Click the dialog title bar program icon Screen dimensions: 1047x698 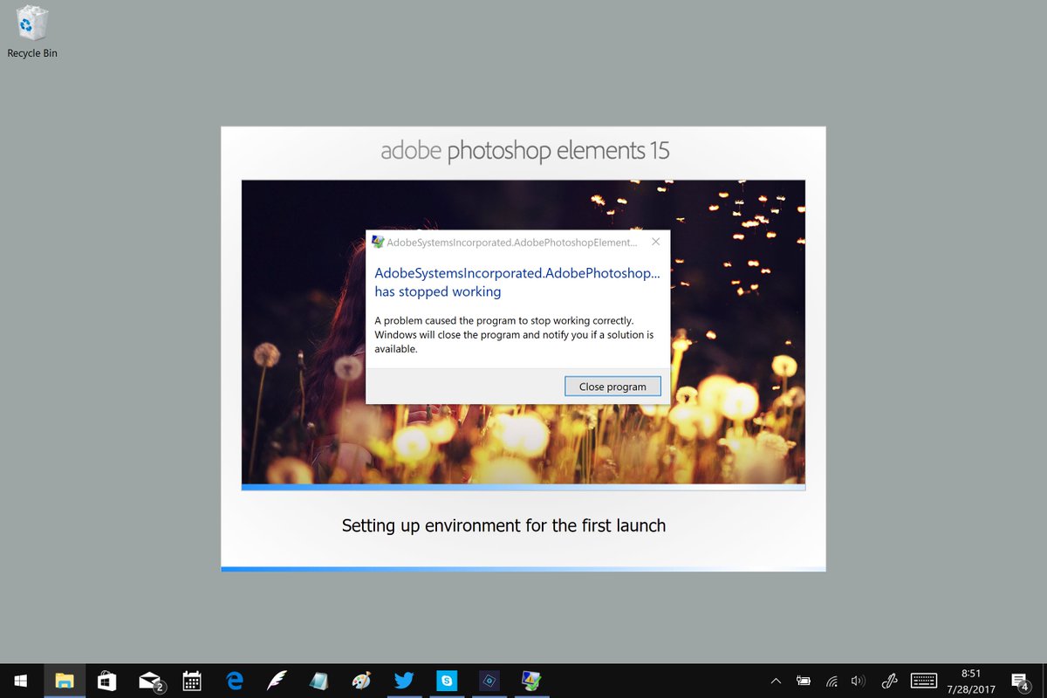[378, 242]
